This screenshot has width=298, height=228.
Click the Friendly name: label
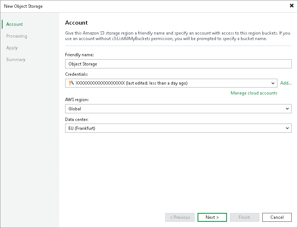pos(79,55)
